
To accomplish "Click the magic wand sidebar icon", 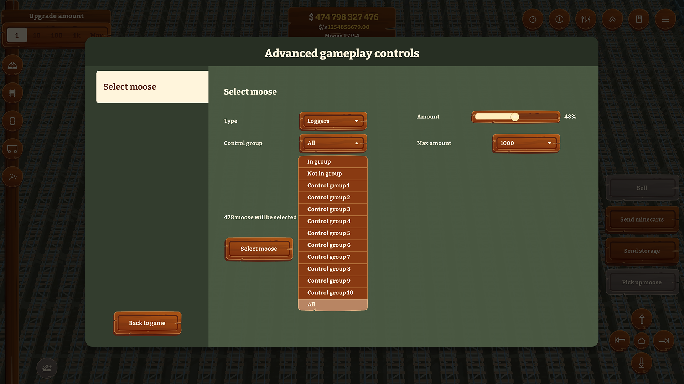I will pos(12,177).
